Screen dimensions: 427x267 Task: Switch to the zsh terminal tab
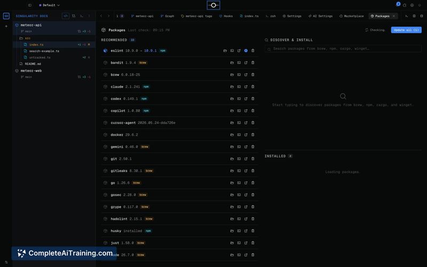pyautogui.click(x=271, y=16)
